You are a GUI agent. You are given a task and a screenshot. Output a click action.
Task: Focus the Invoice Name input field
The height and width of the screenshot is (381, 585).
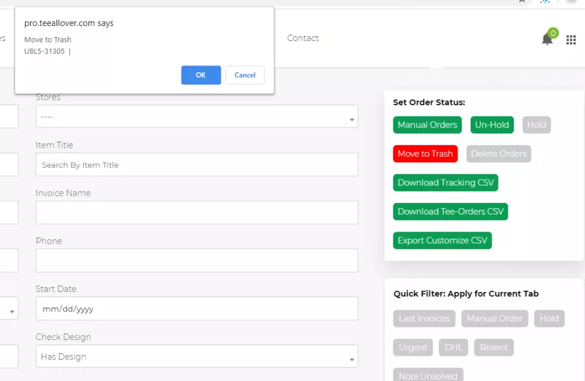click(196, 213)
